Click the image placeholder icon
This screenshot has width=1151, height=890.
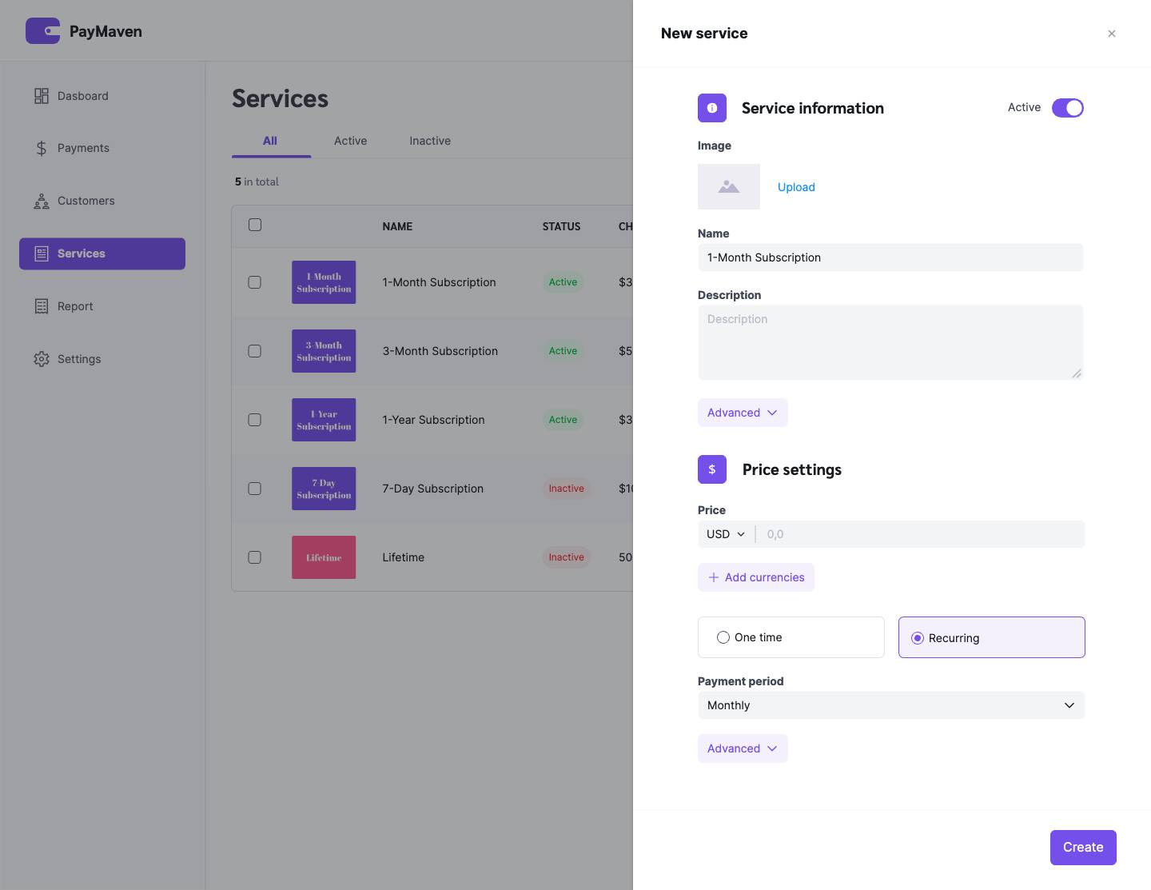tap(728, 187)
